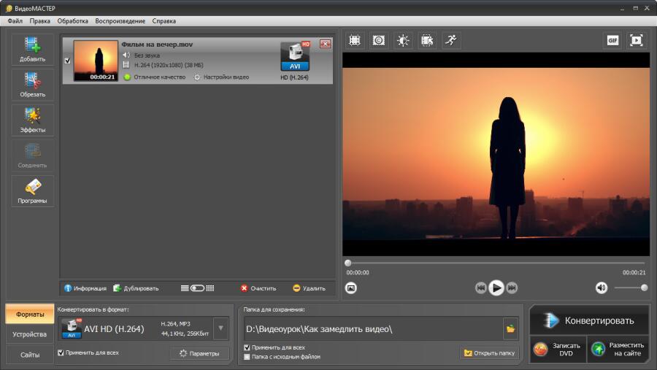Screen dimensions: 657x370
Task: Switch to the Устройства tab
Action: (x=29, y=334)
